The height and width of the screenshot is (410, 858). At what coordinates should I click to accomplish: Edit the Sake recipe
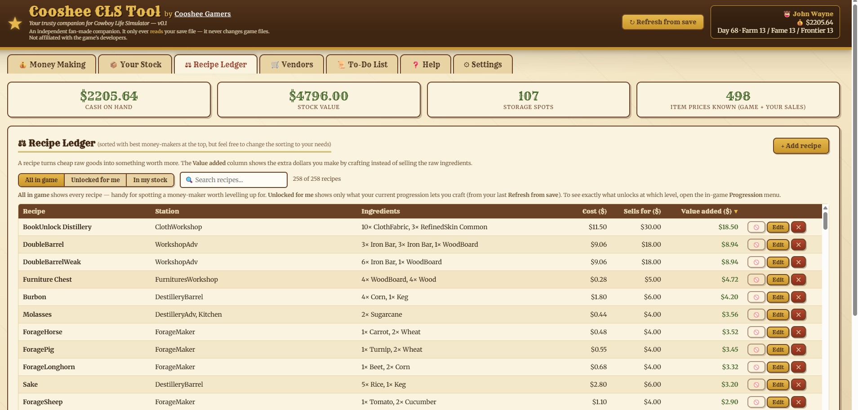pyautogui.click(x=778, y=384)
